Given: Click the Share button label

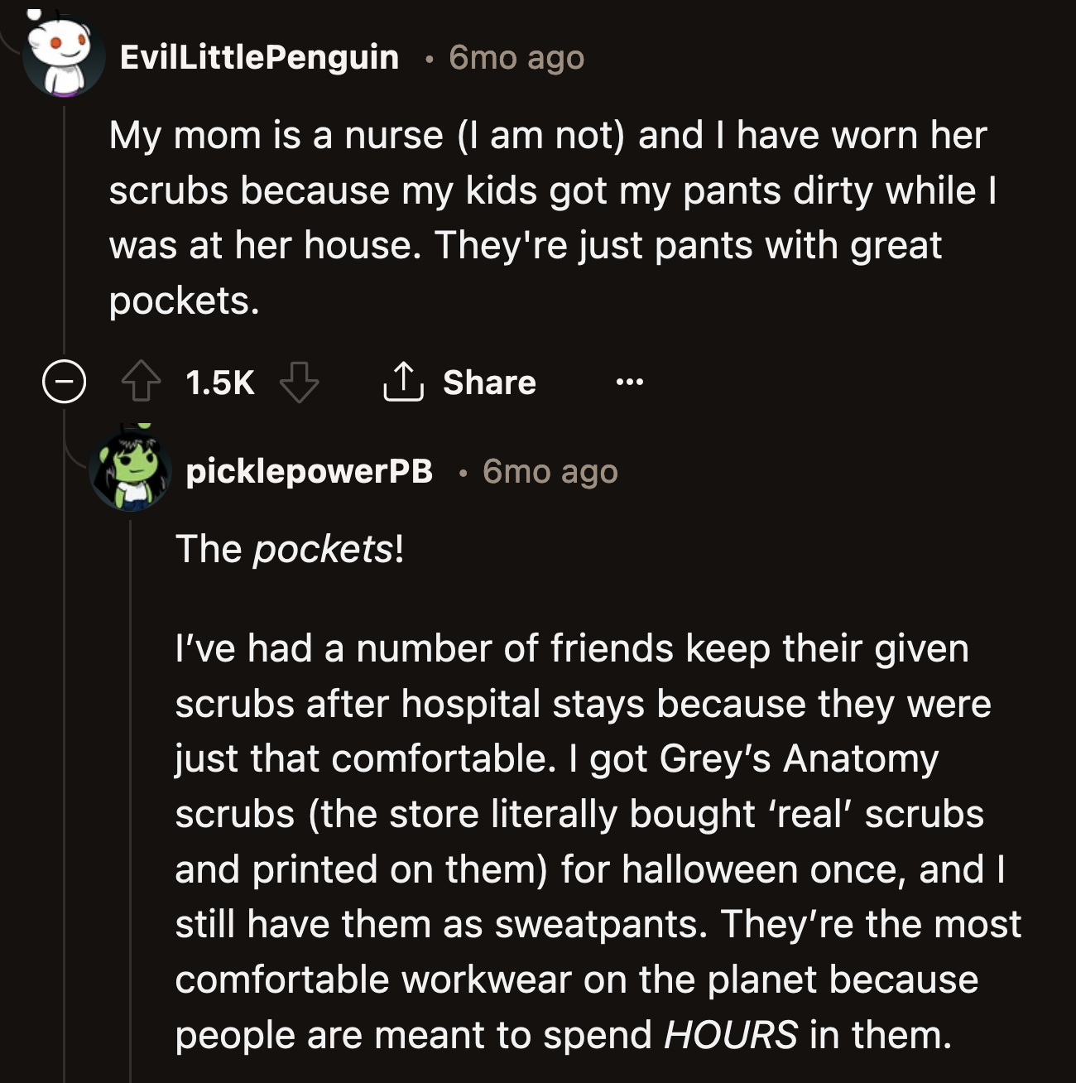Looking at the screenshot, I should [x=490, y=382].
